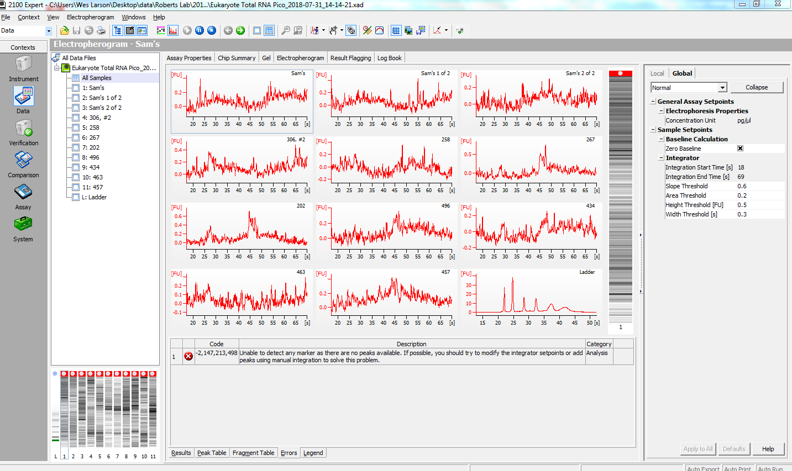Open the Peak Table tab

click(x=212, y=453)
